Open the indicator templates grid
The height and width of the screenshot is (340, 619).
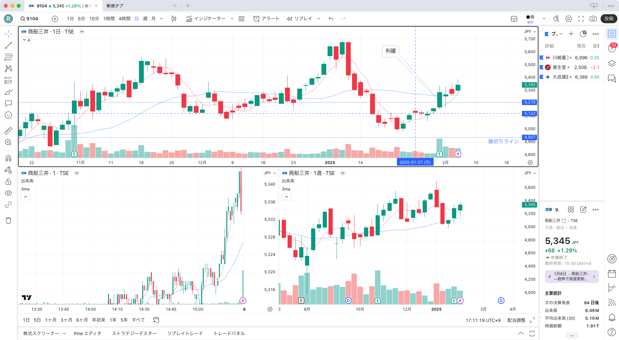(241, 19)
